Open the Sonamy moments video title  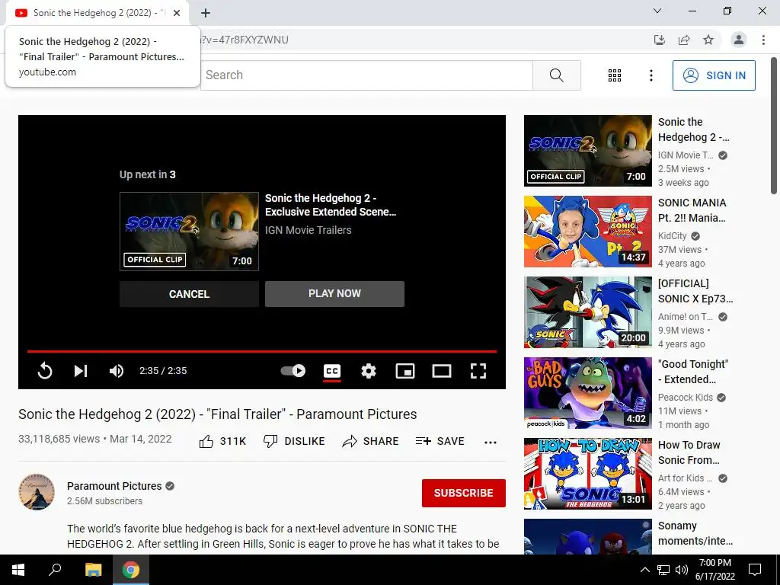click(695, 533)
